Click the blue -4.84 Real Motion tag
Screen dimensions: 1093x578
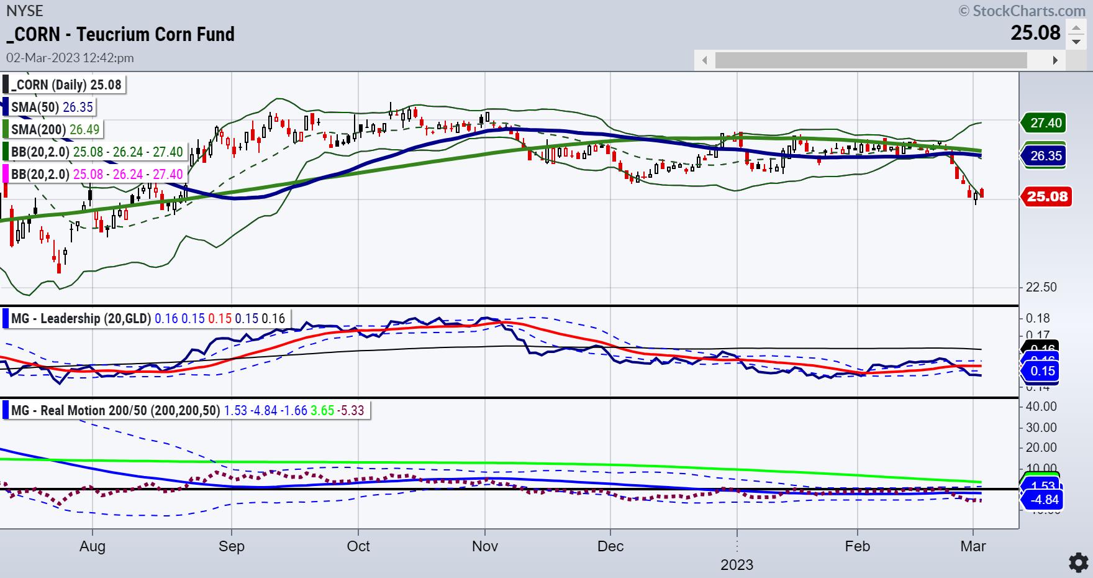pyautogui.click(x=1043, y=500)
